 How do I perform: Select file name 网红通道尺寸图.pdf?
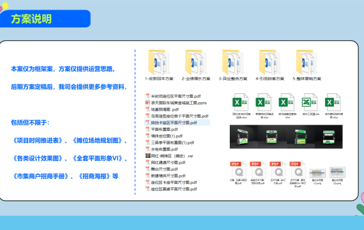tap(169, 162)
